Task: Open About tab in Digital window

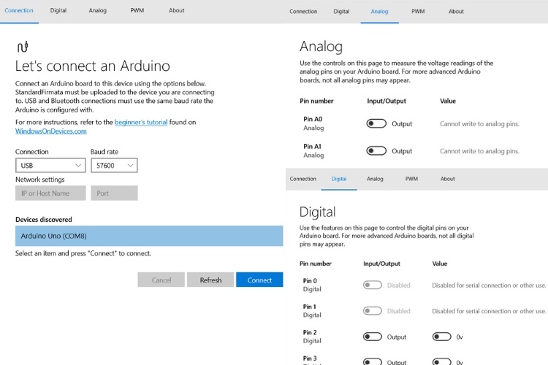Action: tap(448, 179)
